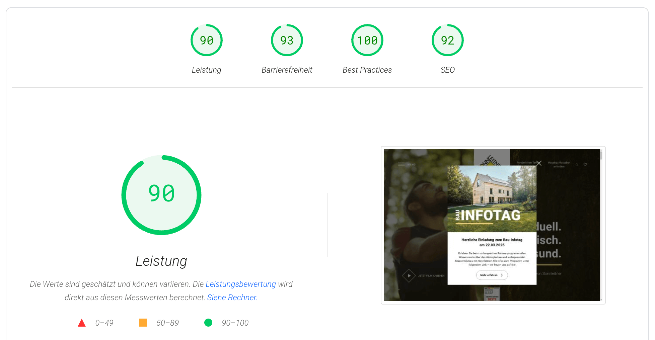Click the heart icon in screenshot header

(585, 164)
